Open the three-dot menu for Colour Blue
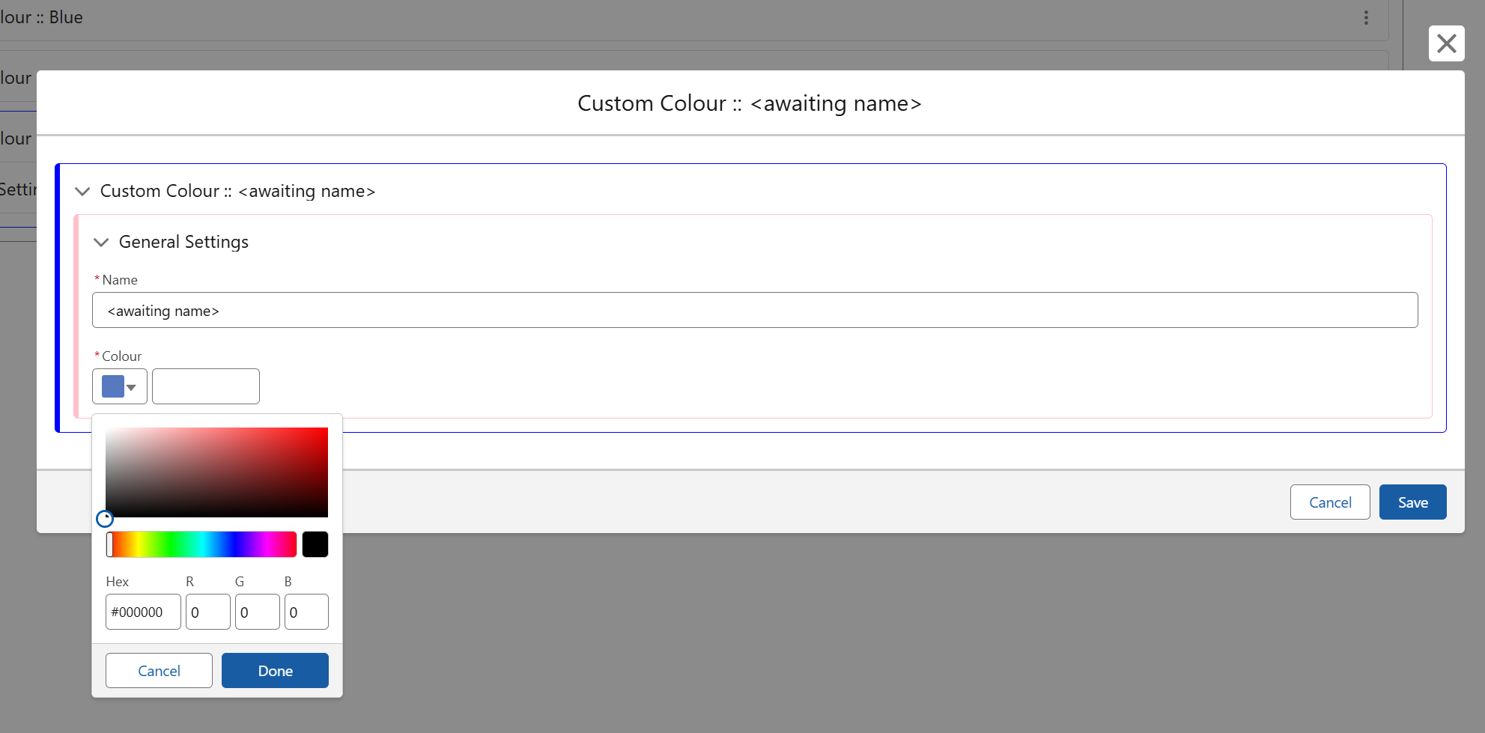1485x733 pixels. pyautogui.click(x=1366, y=18)
